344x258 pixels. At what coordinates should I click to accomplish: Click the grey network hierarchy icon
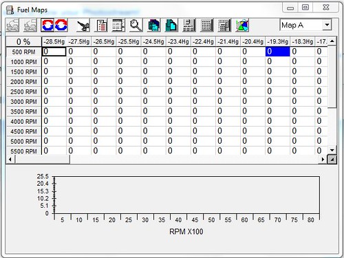coord(189,25)
